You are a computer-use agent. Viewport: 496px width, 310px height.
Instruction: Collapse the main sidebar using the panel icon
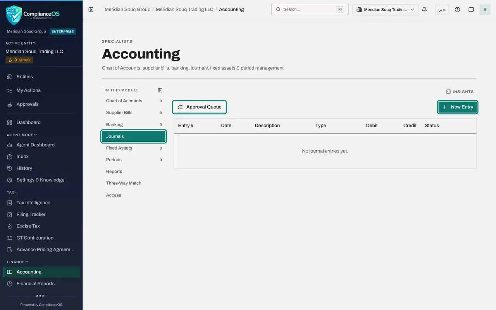point(91,10)
